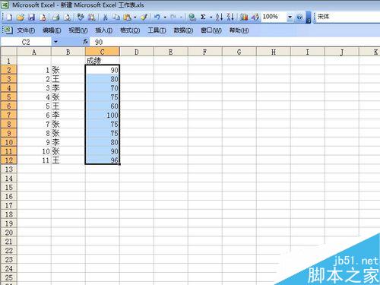380x285 pixels.
Task: Open the 视图(V) menu
Action: [78, 30]
